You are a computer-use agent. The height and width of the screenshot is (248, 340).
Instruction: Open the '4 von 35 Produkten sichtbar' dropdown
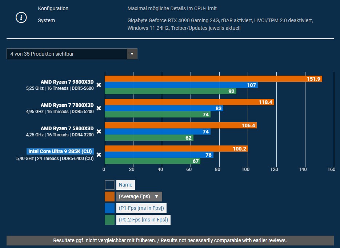tap(72, 54)
